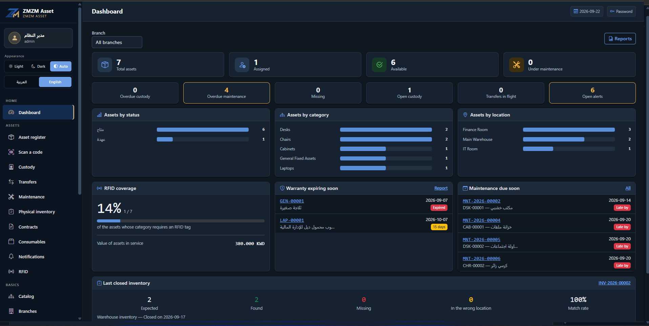Screen dimensions: 649x326
Task: Click the Open alerts card
Action: click(x=592, y=93)
